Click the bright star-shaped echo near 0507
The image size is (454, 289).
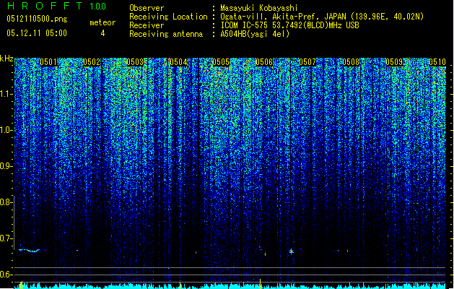click(x=292, y=251)
